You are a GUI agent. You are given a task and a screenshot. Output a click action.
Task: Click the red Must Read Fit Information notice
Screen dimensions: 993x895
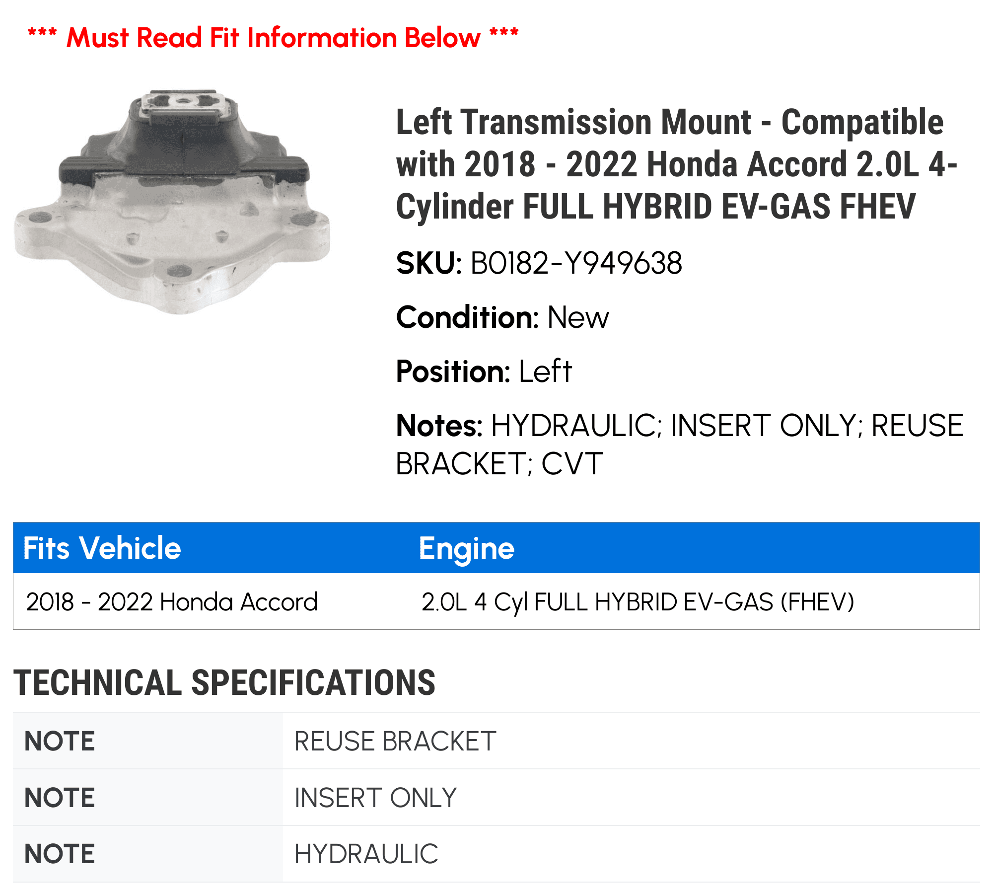click(x=273, y=38)
